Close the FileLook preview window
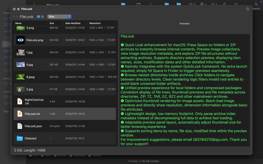The image size is (263, 164). 14,9
